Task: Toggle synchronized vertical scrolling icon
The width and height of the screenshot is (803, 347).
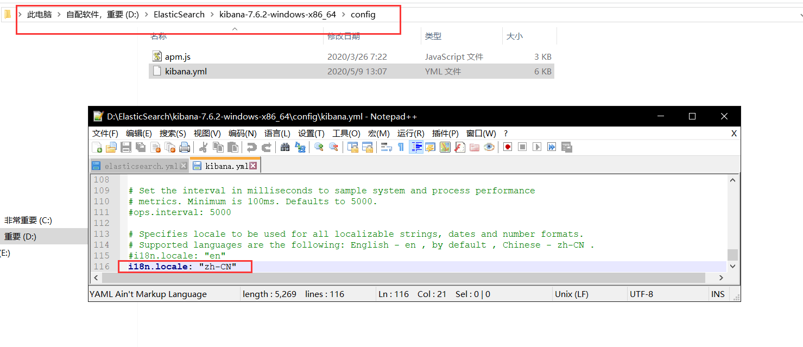Action: (352, 147)
